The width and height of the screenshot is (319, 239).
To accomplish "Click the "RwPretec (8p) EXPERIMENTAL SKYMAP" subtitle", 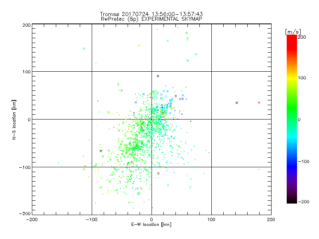I will [x=151, y=19].
